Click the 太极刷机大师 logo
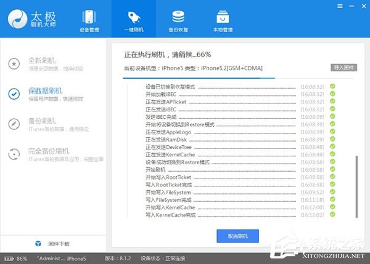Screen dimensions: 370x264 tap(34, 18)
